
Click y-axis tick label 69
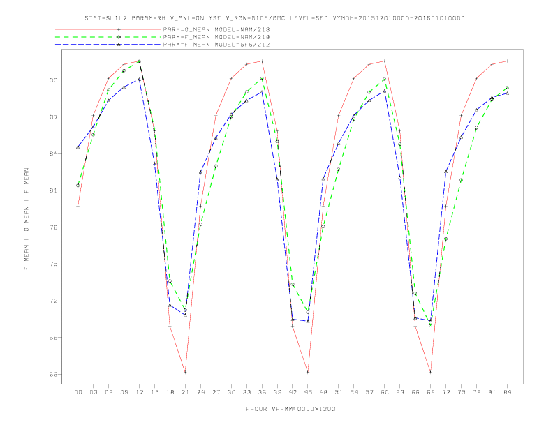coord(53,338)
